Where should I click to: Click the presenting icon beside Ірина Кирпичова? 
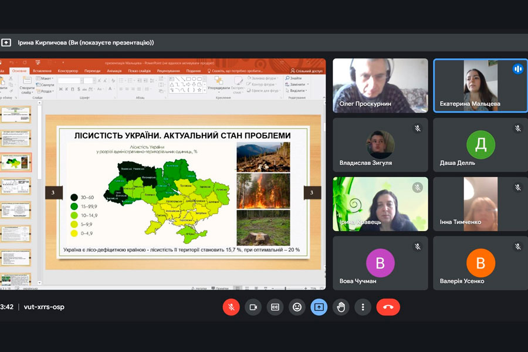pyautogui.click(x=6, y=42)
